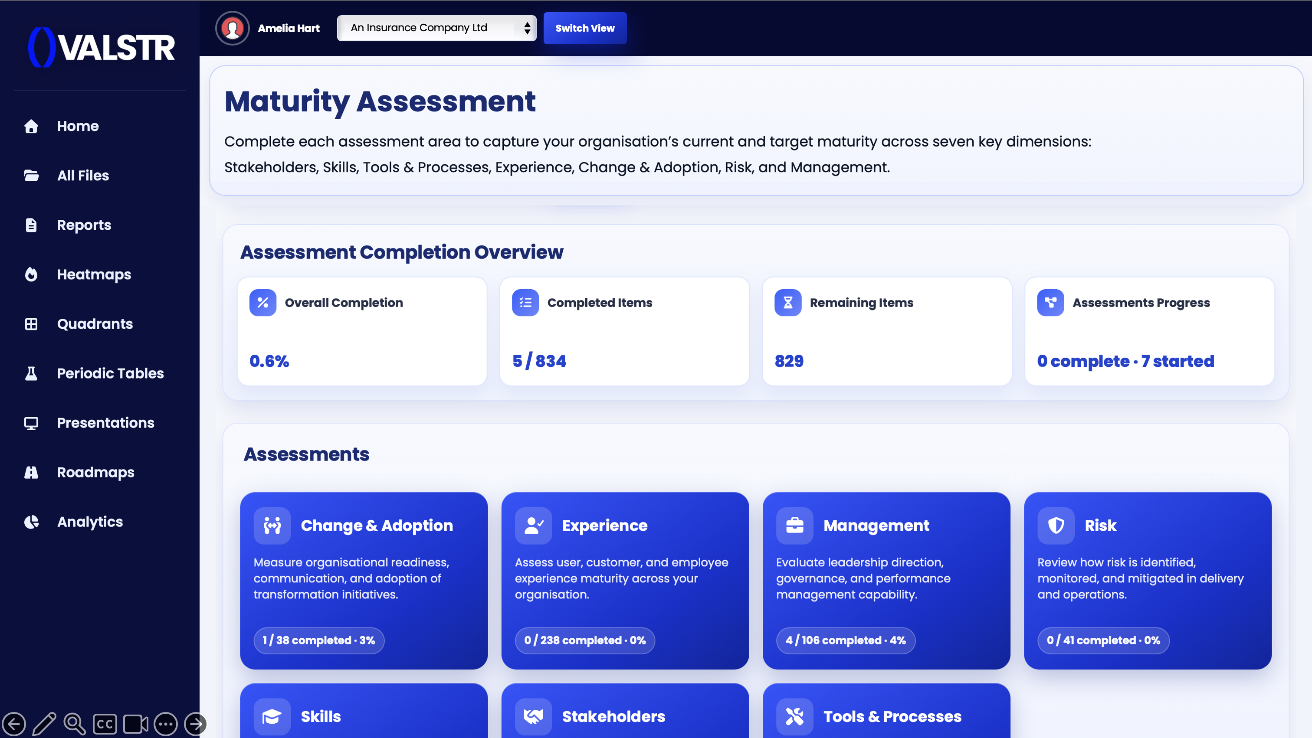Click the Switch View button
This screenshot has width=1312, height=738.
coord(585,28)
